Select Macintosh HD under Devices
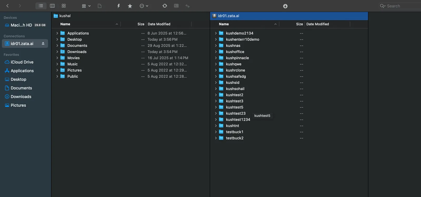Screen dimensions: 421x197 (x=25, y=25)
